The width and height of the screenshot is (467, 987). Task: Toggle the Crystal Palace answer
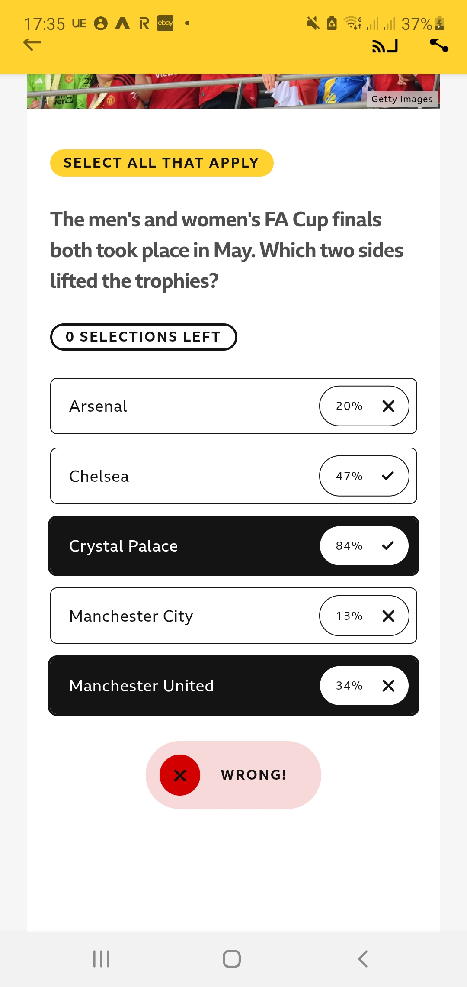[x=233, y=546]
